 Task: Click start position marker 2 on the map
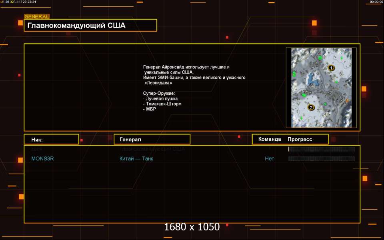click(x=311, y=107)
